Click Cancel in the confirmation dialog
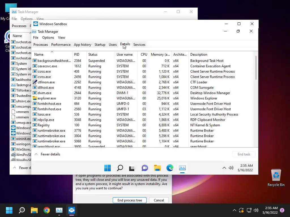 (159, 200)
